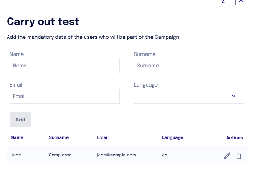
Task: Click the Carry out test heading
Action: click(x=43, y=22)
